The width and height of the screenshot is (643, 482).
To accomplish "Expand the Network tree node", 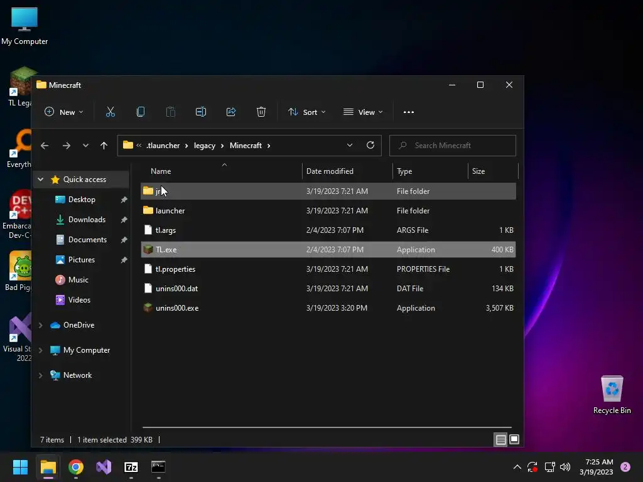I will [x=41, y=375].
